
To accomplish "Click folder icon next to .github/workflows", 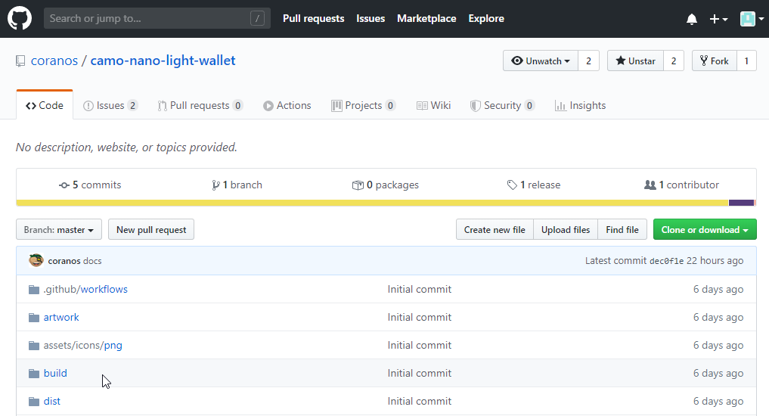I will coord(34,290).
